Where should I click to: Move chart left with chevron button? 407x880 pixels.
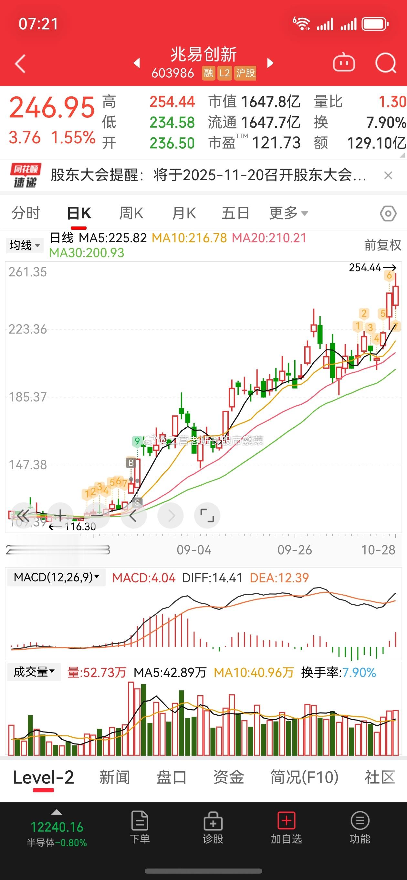(x=133, y=515)
